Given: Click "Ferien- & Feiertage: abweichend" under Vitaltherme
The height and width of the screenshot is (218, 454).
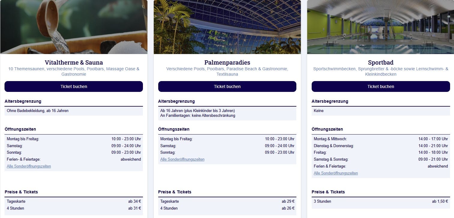Looking at the screenshot, I should pyautogui.click(x=74, y=159).
